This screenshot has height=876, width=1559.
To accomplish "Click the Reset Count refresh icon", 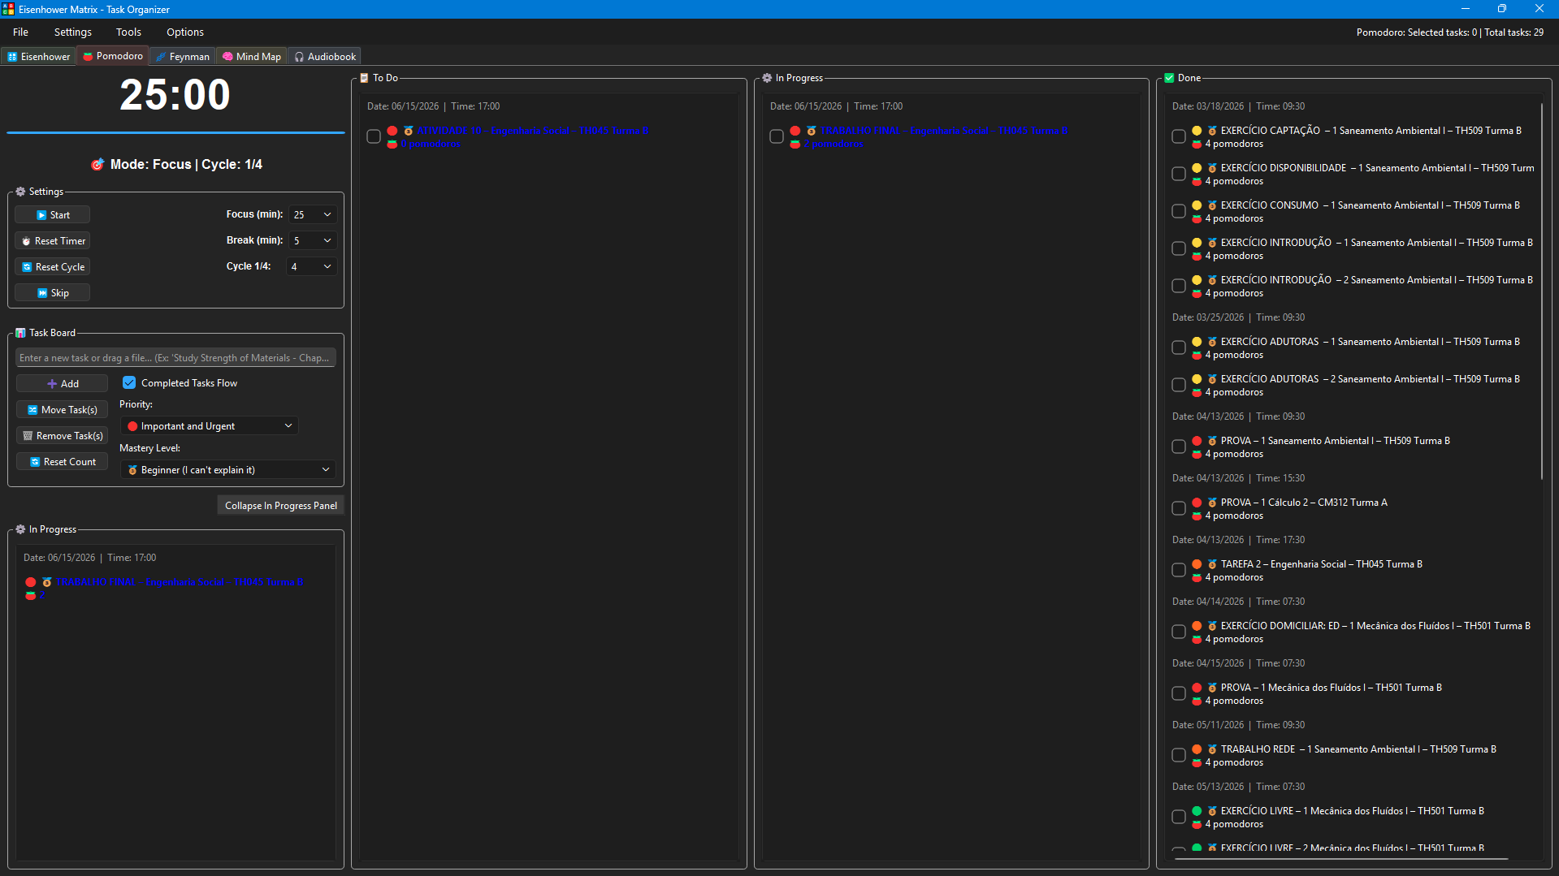I will [35, 462].
